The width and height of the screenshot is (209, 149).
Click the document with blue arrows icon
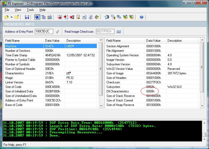[90, 17]
